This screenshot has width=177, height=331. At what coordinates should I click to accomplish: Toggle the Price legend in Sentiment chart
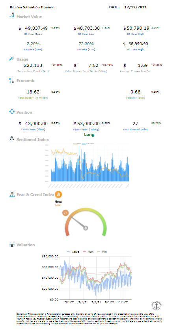point(77,144)
